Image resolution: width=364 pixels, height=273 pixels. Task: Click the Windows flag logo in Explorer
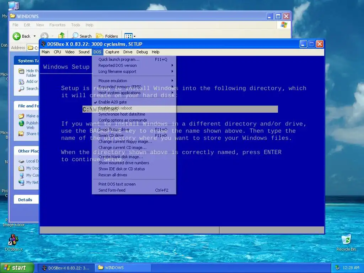pos(284,25)
